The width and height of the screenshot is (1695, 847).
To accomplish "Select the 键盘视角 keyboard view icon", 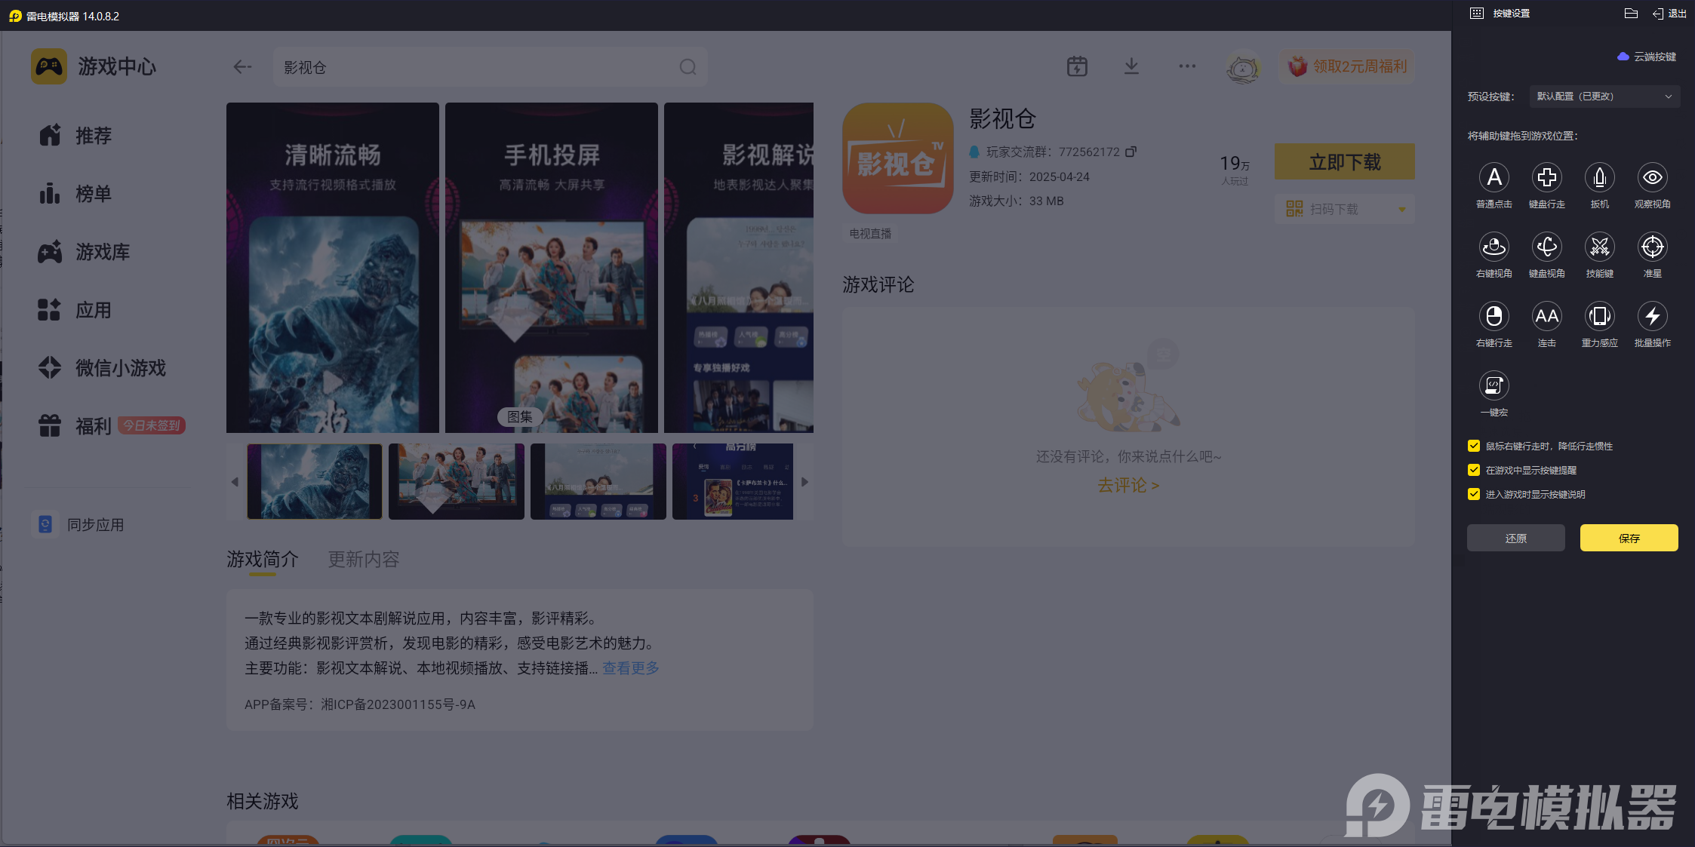I will pyautogui.click(x=1546, y=247).
